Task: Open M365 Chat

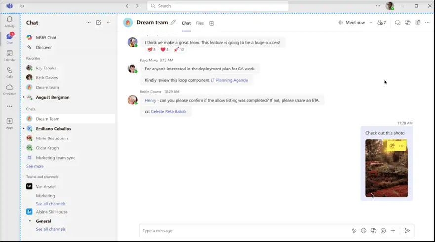Action: coord(46,37)
